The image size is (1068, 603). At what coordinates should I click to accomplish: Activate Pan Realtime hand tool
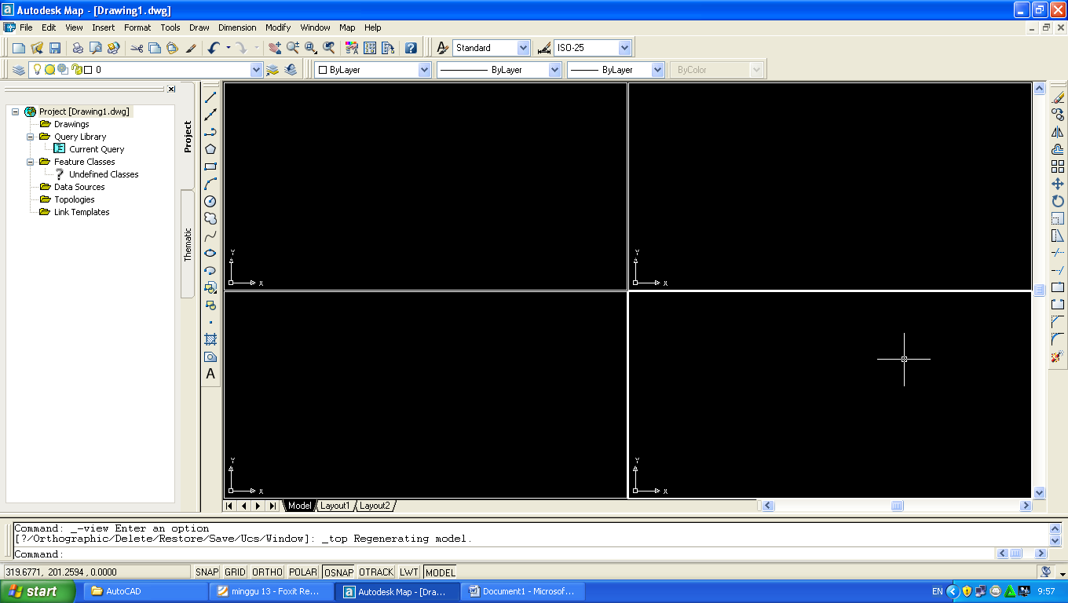(275, 48)
